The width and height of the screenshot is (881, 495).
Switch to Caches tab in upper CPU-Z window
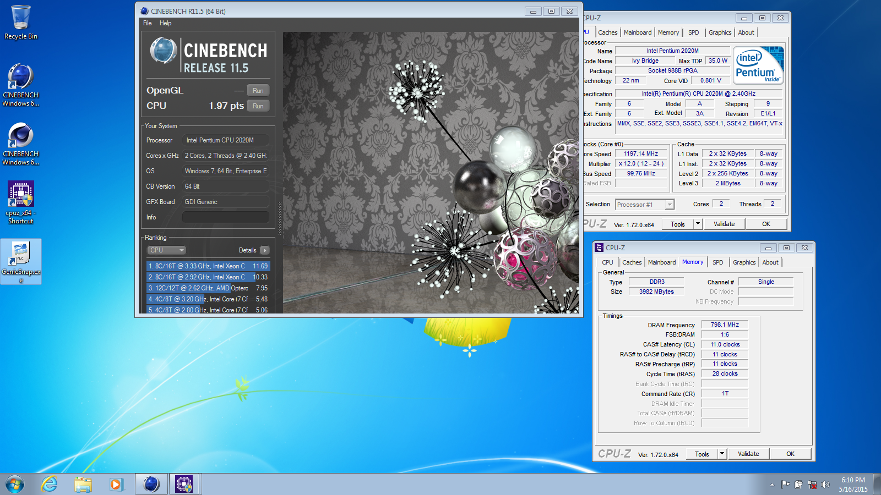(x=607, y=32)
